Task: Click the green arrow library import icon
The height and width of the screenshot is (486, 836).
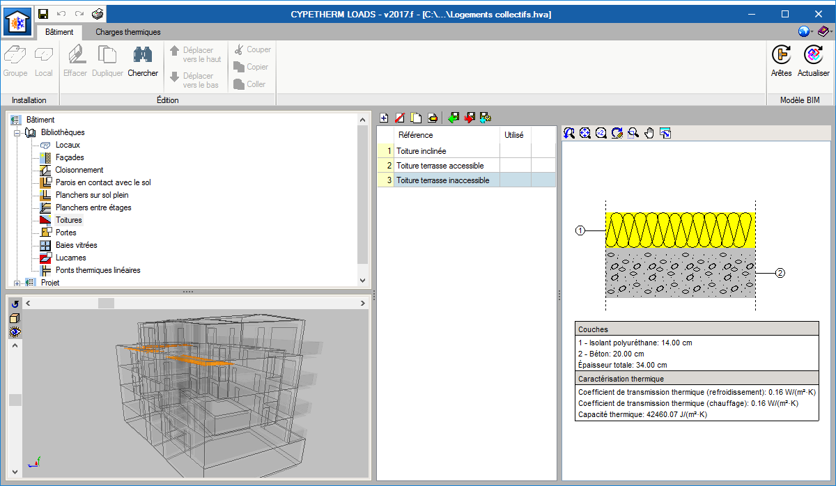Action: point(454,118)
